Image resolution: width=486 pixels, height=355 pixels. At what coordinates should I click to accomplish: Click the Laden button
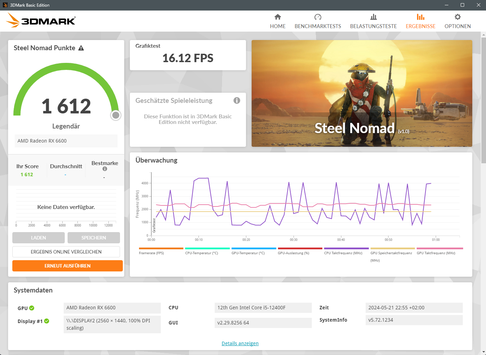point(38,238)
